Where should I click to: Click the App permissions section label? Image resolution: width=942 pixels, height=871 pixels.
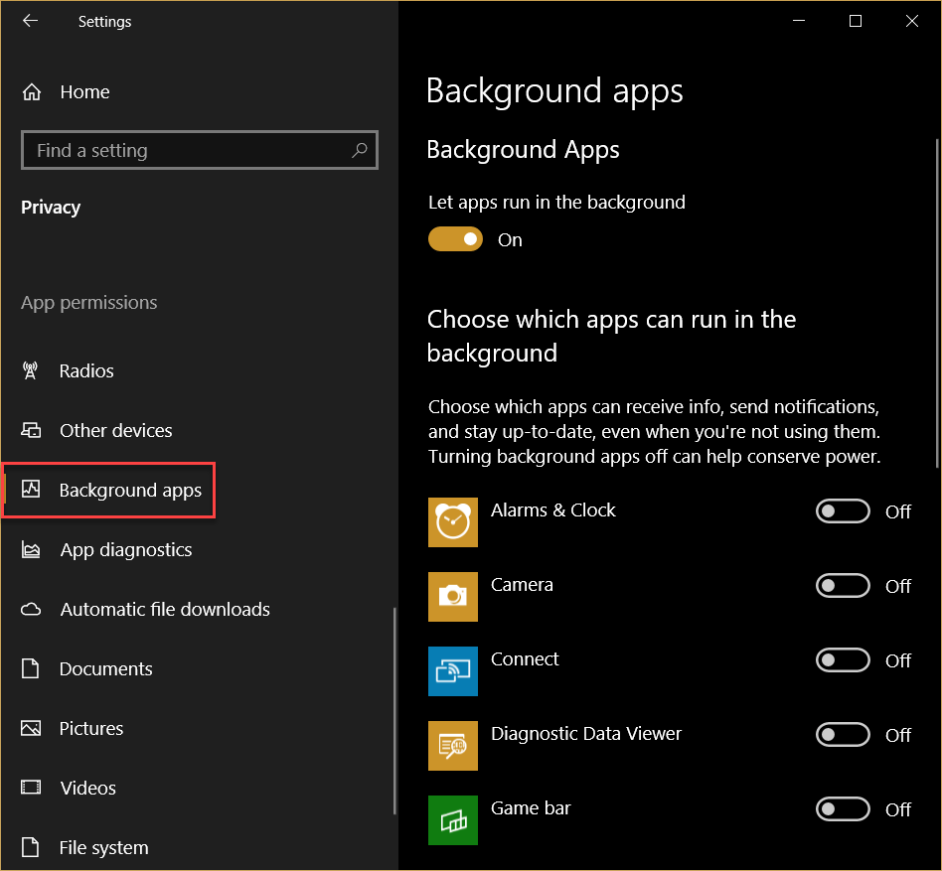pyautogui.click(x=88, y=303)
